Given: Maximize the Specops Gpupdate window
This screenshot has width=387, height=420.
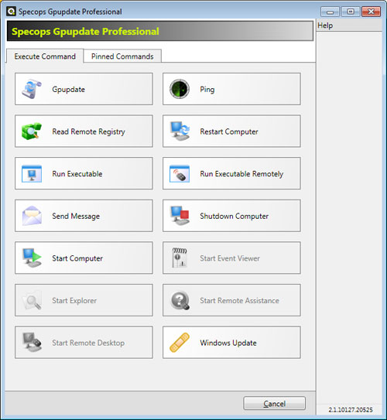Looking at the screenshot, I should coord(351,12).
